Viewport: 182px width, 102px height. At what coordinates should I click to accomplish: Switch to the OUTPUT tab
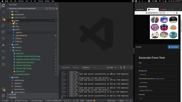[x=76, y=67]
